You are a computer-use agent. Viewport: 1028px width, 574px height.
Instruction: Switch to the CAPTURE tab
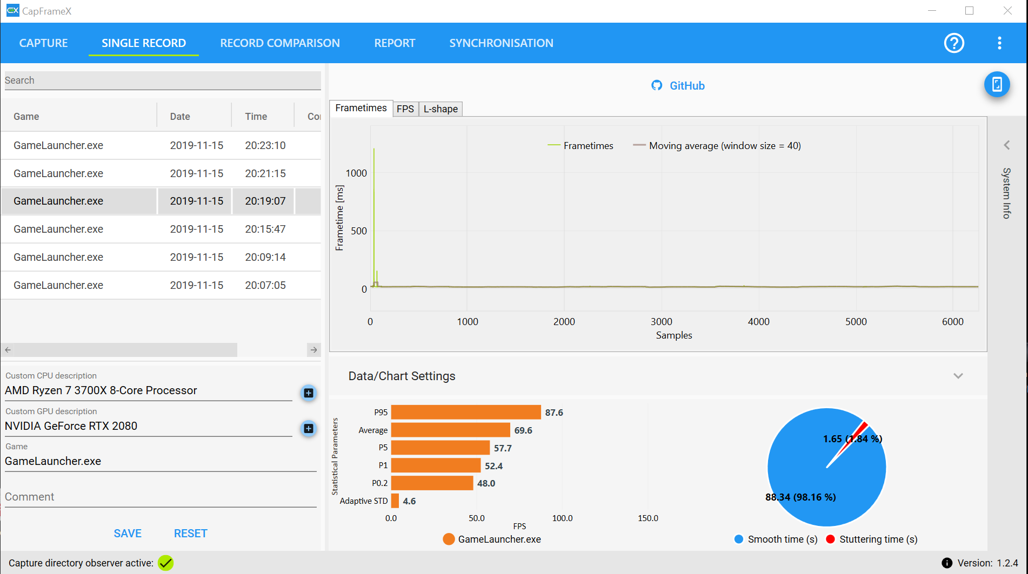(x=44, y=43)
